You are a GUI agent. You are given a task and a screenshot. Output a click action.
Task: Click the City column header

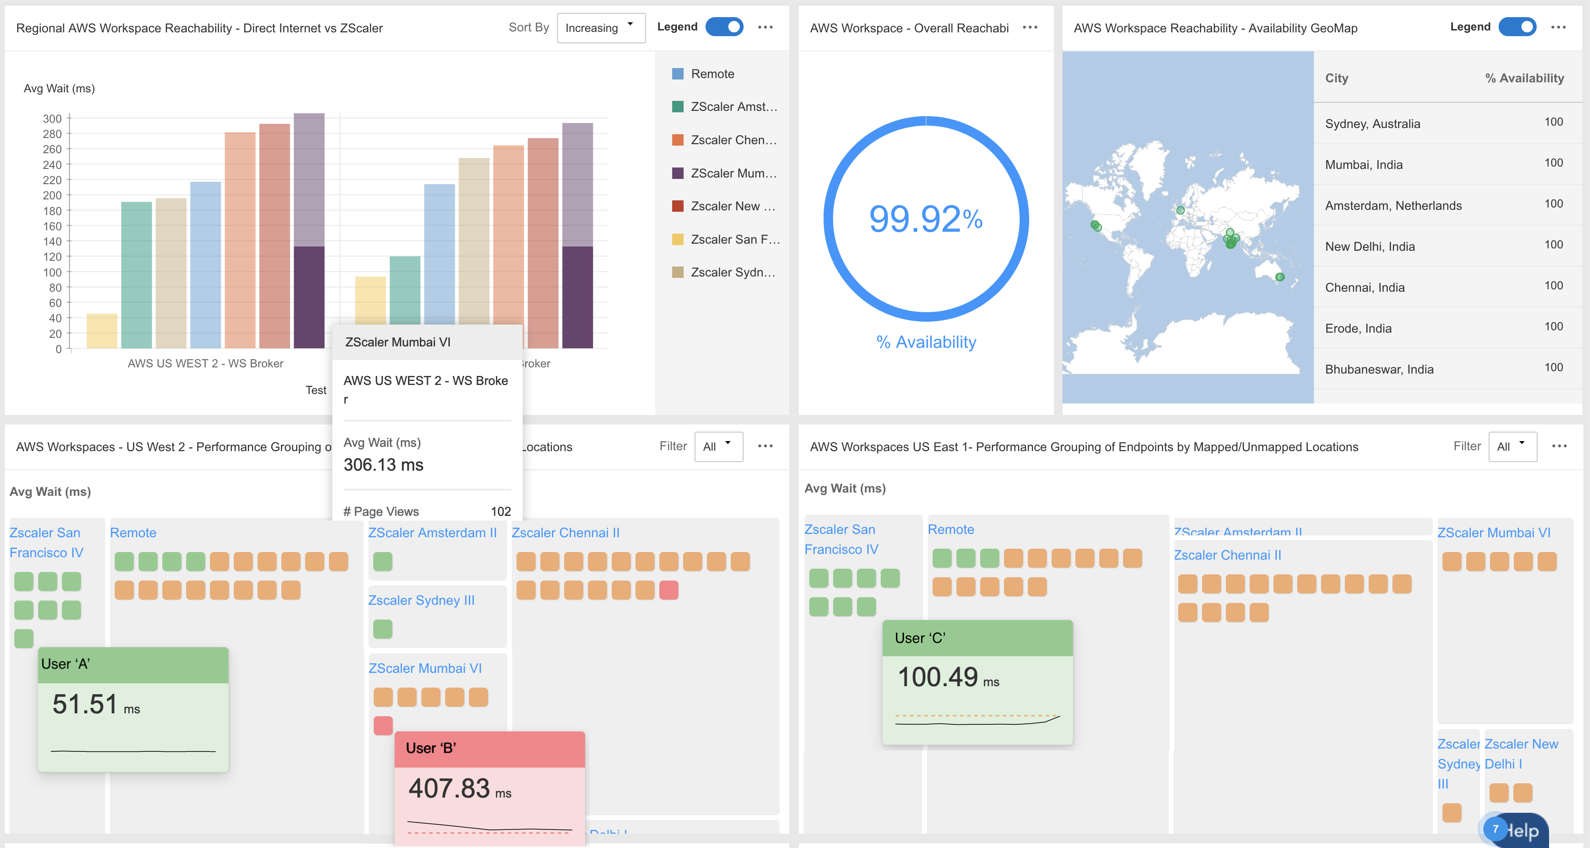tap(1336, 79)
